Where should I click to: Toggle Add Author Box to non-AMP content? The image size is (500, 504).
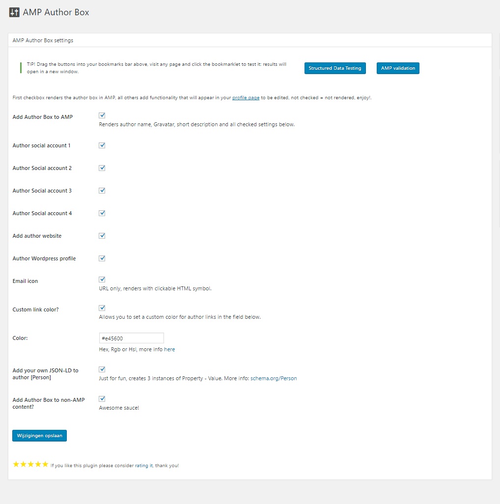point(102,399)
